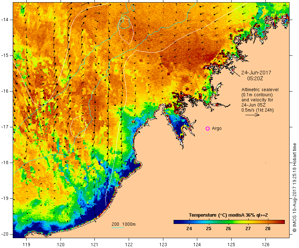Click latitude label '-15'
This screenshot has height=248, width=299.
[x=5, y=55]
